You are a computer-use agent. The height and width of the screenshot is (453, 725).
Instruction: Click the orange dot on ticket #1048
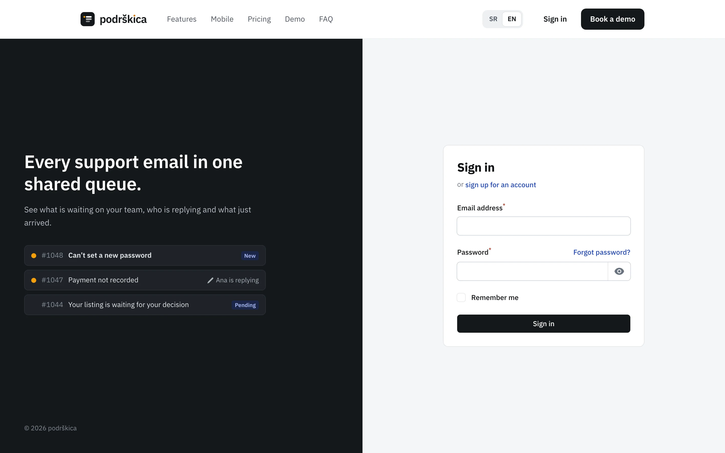(34, 255)
